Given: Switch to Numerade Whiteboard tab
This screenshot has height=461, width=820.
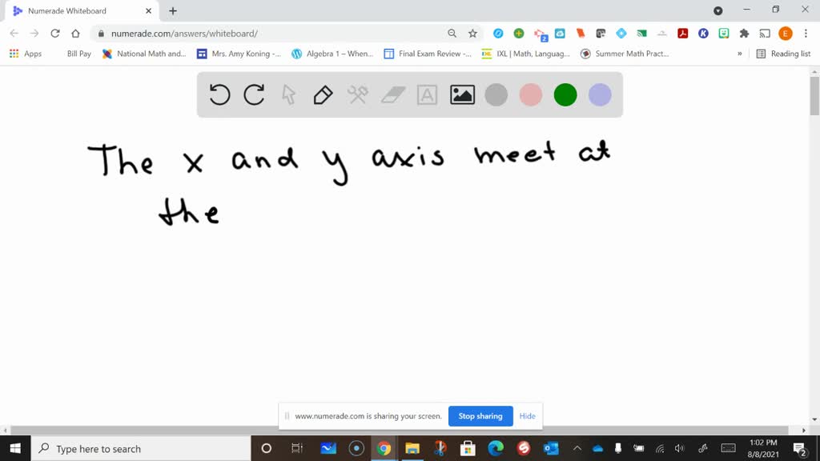Looking at the screenshot, I should 81,11.
